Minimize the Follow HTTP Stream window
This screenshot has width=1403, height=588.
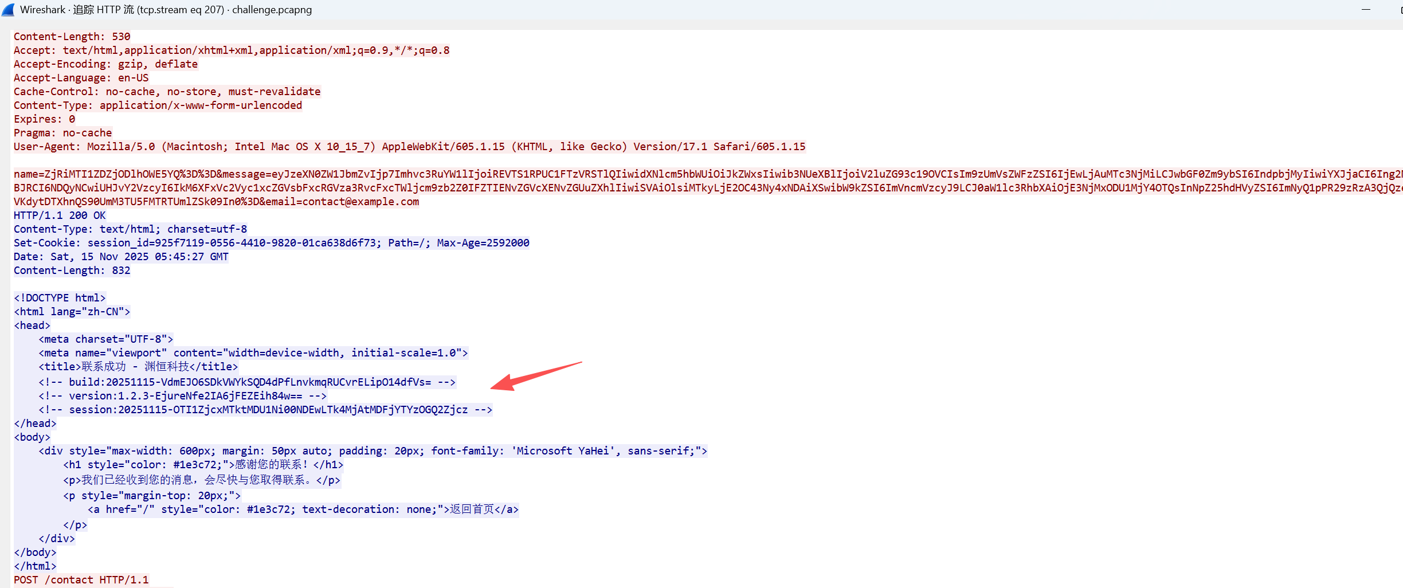[1366, 10]
